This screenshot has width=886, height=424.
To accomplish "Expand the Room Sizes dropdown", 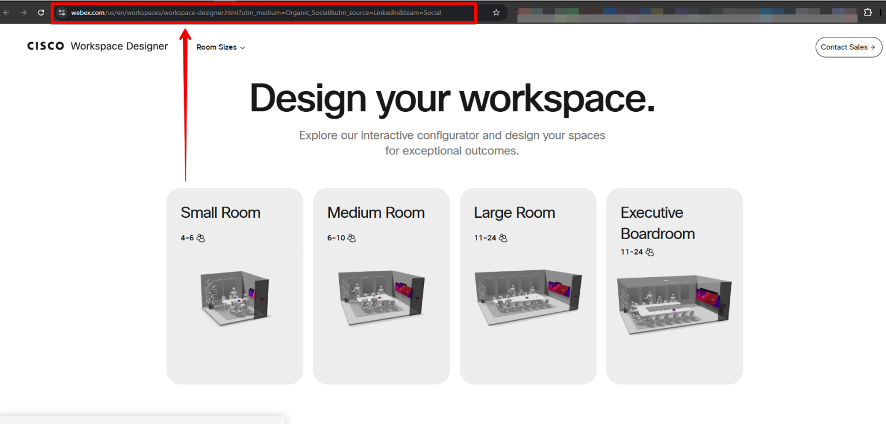I will (x=220, y=47).
